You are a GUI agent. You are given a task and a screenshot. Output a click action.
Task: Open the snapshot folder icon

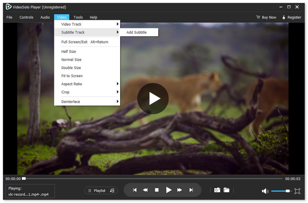point(226,190)
